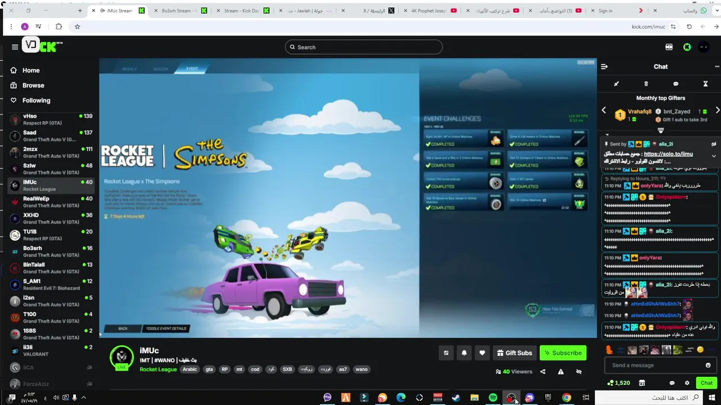Screen dimensions: 721x405
Task: Select the hourglass slow-mode icon
Action: click(705, 84)
